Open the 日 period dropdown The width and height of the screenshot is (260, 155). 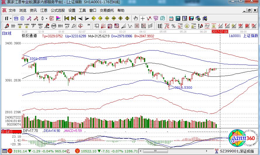coord(7,18)
